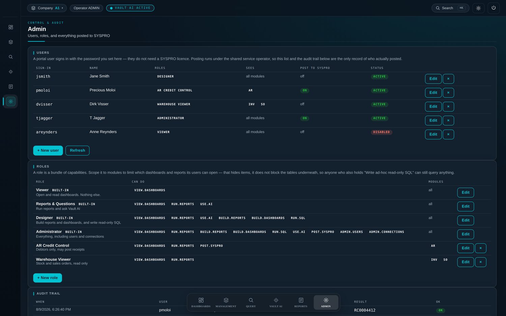Viewport: 506px width, 316px height.
Task: Open Query magnifier icon in left sidebar
Action: (10, 57)
